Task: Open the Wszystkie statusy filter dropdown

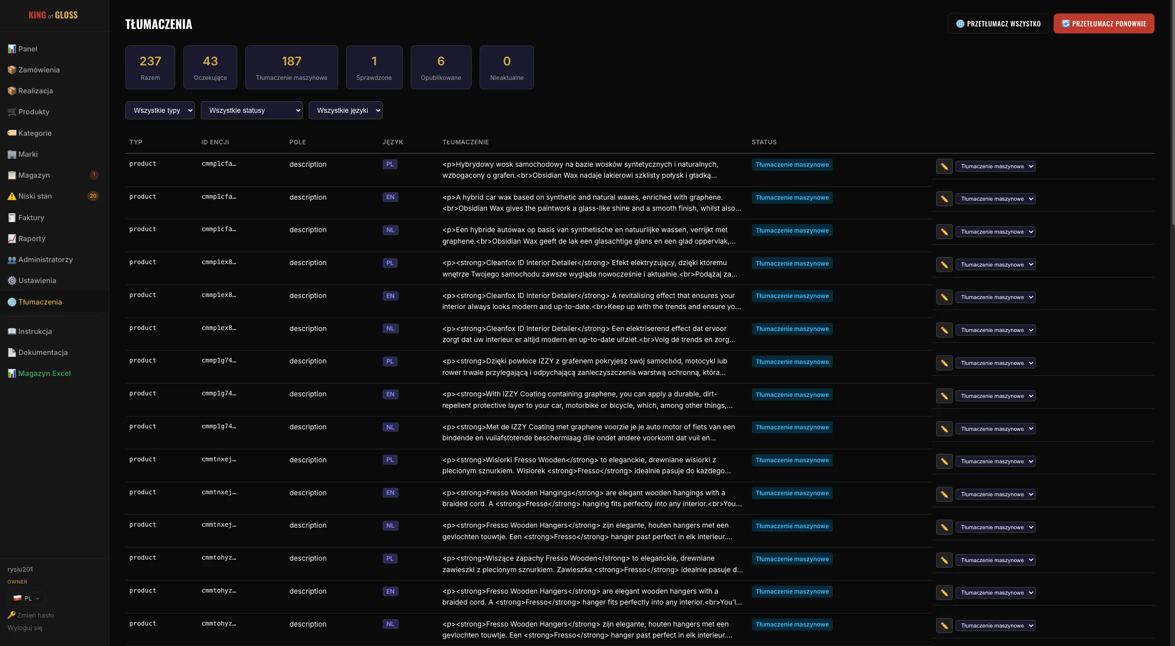Action: pyautogui.click(x=251, y=110)
